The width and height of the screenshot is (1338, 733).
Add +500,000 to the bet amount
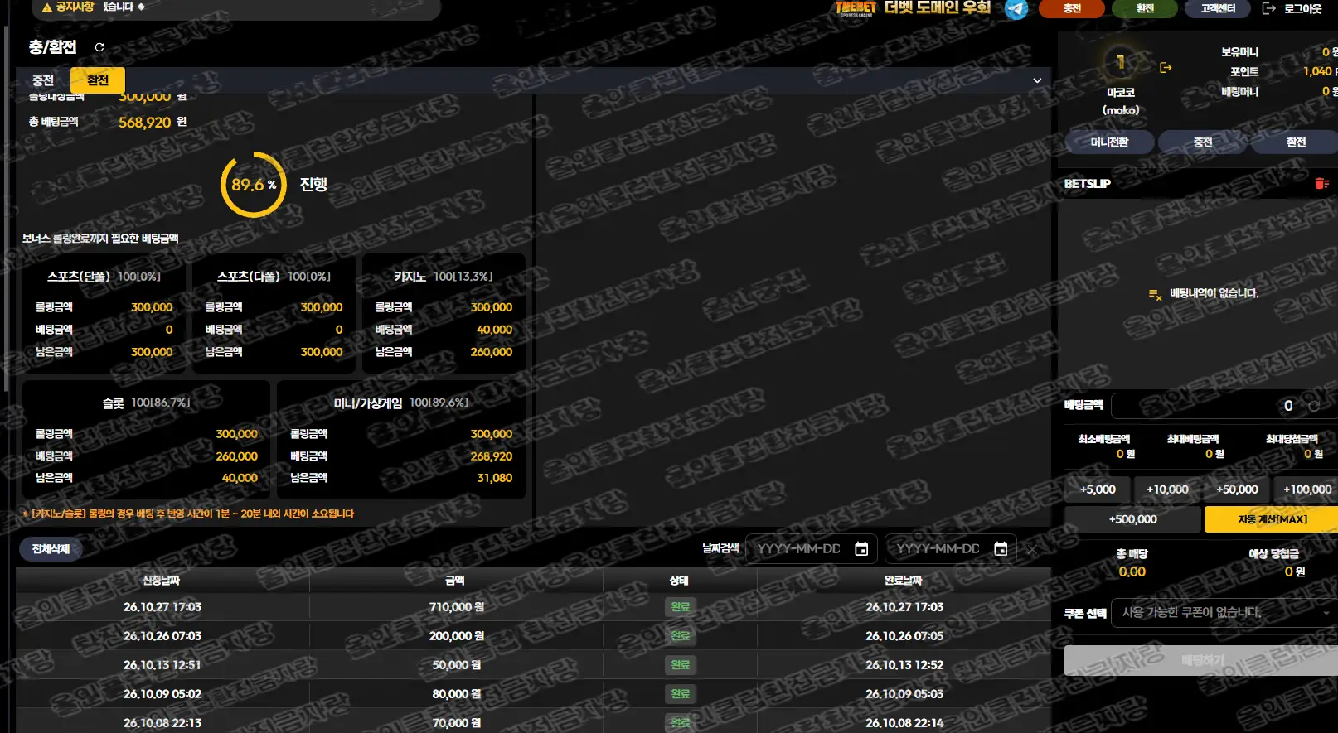(x=1132, y=519)
